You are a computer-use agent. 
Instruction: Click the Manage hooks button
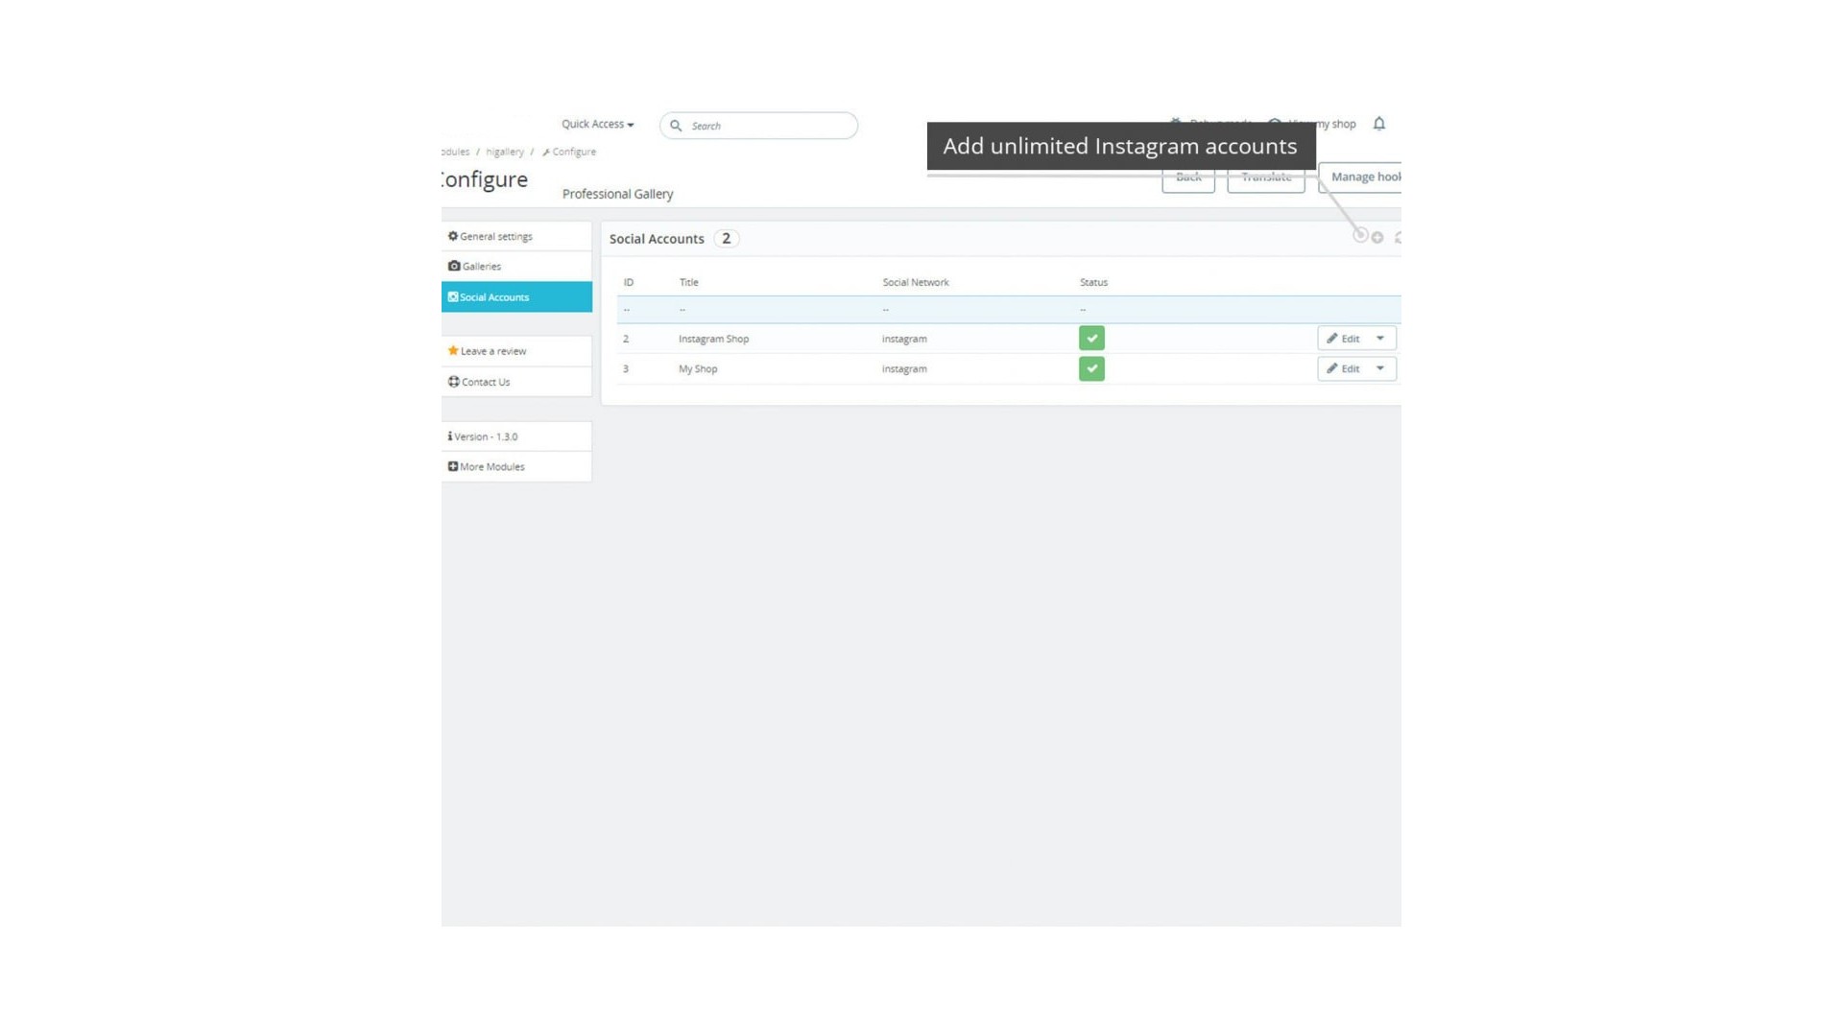click(1363, 177)
